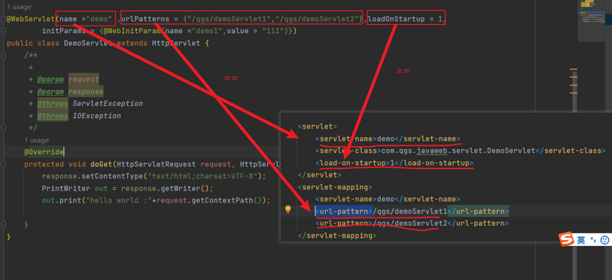Click the servlet-class element in the XML popup
The width and height of the screenshot is (612, 280).
pyautogui.click(x=460, y=151)
